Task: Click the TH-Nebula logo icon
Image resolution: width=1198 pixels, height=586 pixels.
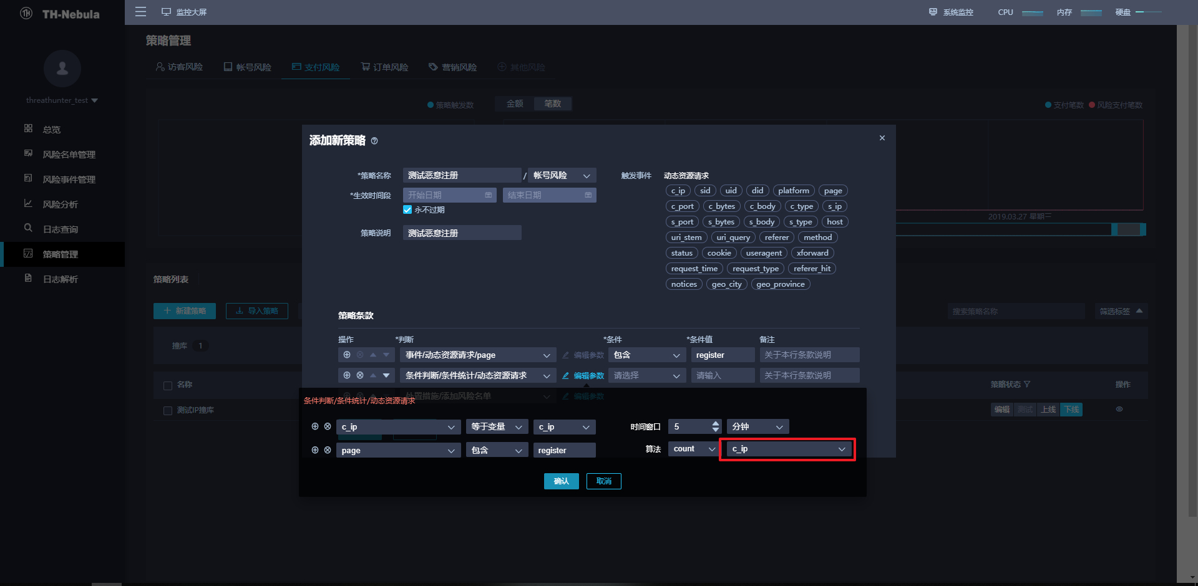Action: 26,13
